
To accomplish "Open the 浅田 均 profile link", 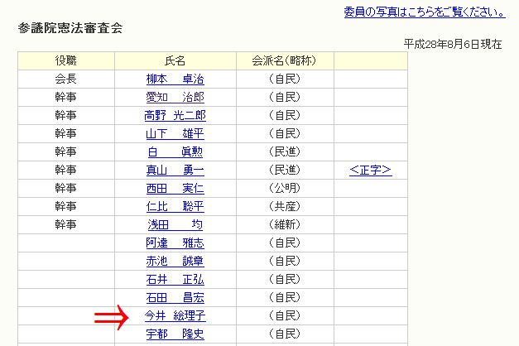I will pyautogui.click(x=175, y=225).
